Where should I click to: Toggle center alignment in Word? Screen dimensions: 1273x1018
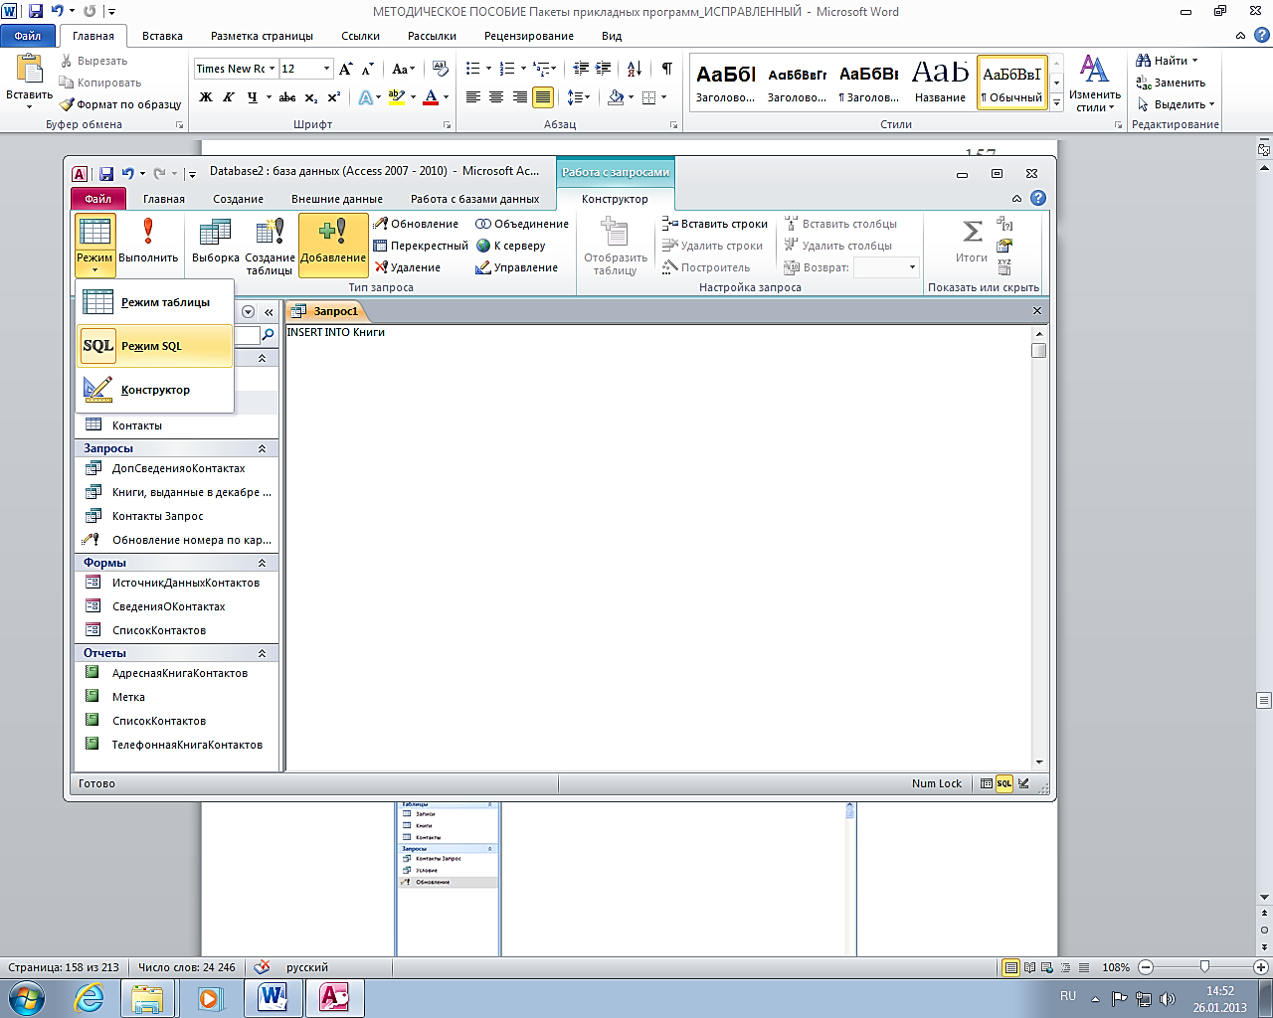(496, 97)
